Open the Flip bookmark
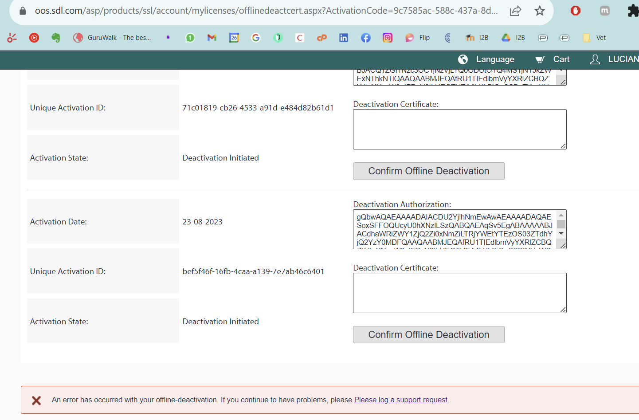The width and height of the screenshot is (639, 420). 417,38
